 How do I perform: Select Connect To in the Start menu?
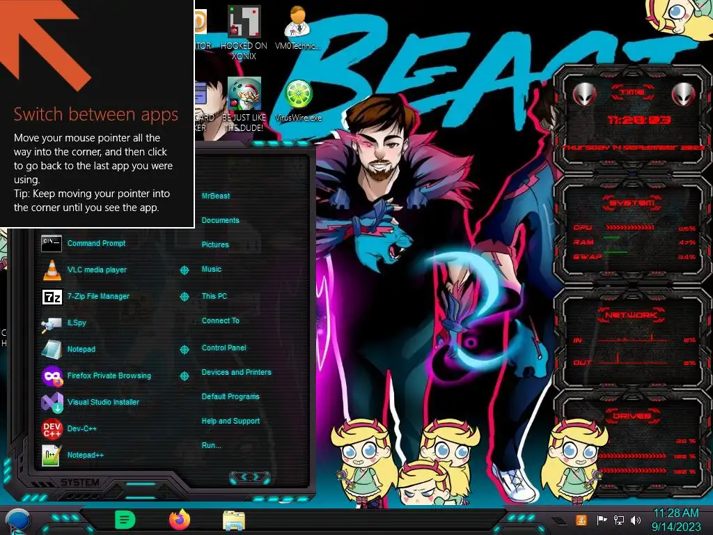click(221, 320)
